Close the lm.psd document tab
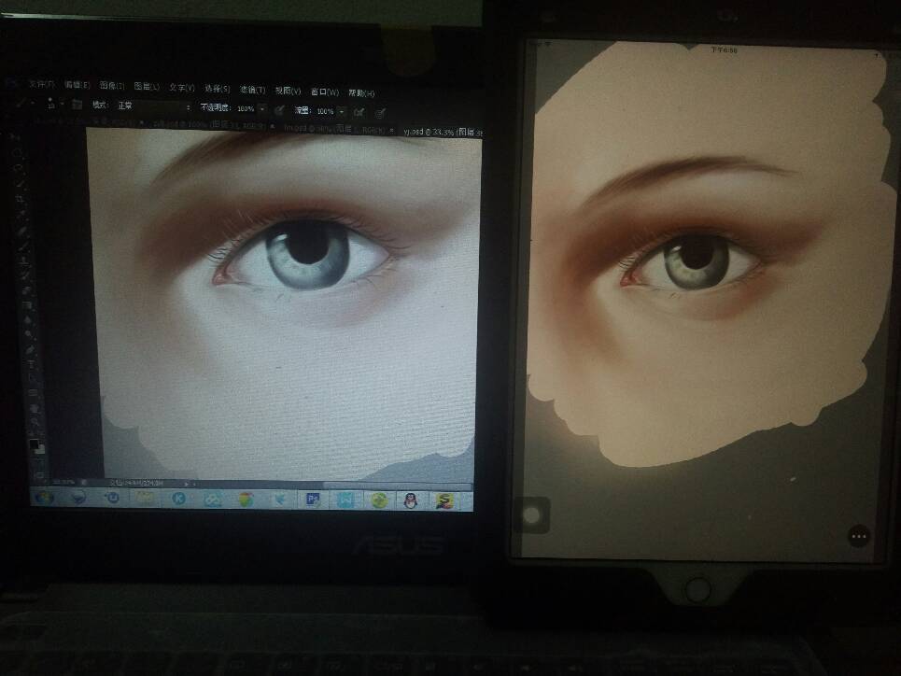Viewport: 901px width, 676px height. (x=392, y=131)
